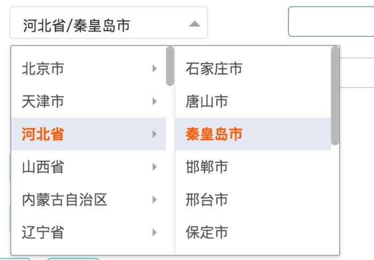Viewport: 374px width, 260px height.
Task: Select 天津市 in the province list
Action: [43, 101]
